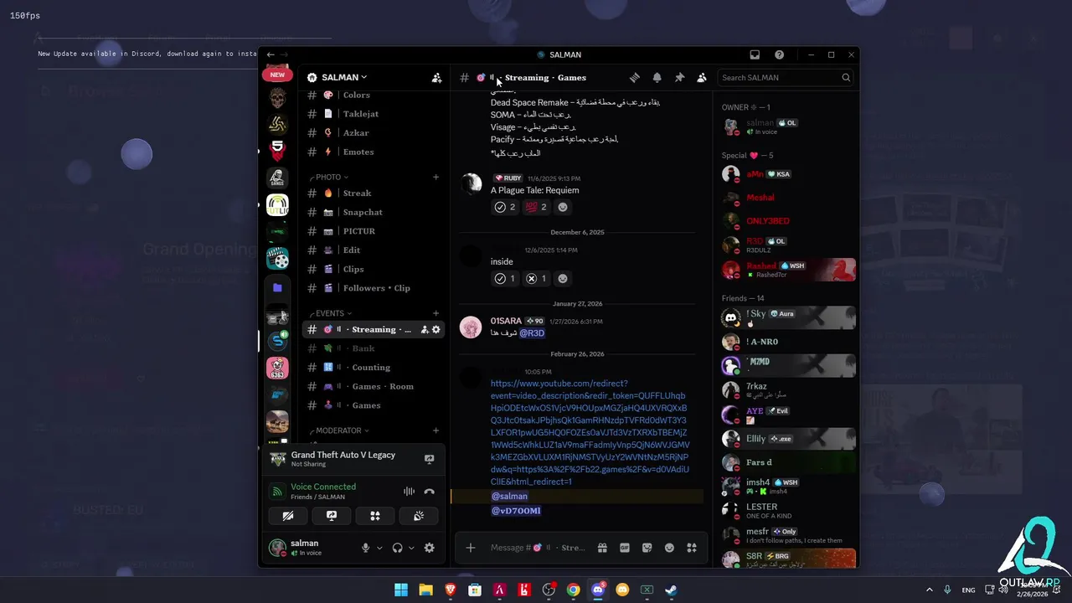The width and height of the screenshot is (1072, 603).
Task: Open the emoji picker in message bar
Action: click(669, 548)
